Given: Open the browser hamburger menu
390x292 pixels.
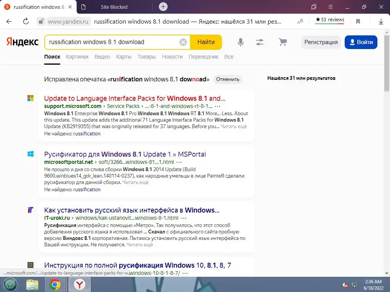Looking at the screenshot, I should coord(331,7).
